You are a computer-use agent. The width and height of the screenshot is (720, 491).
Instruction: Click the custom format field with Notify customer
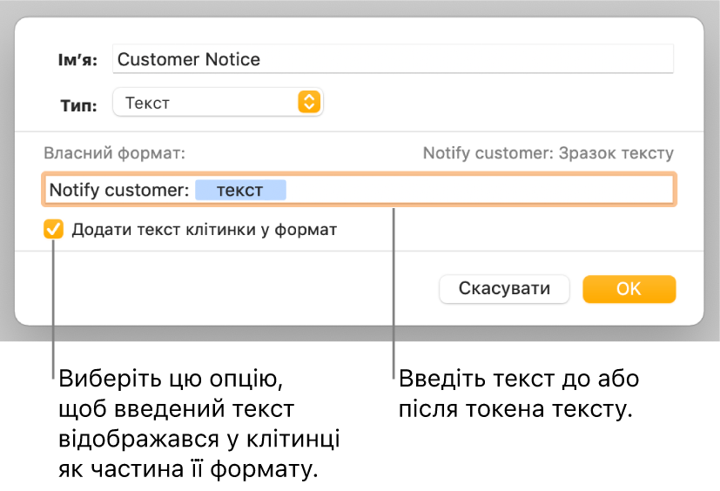click(x=359, y=189)
